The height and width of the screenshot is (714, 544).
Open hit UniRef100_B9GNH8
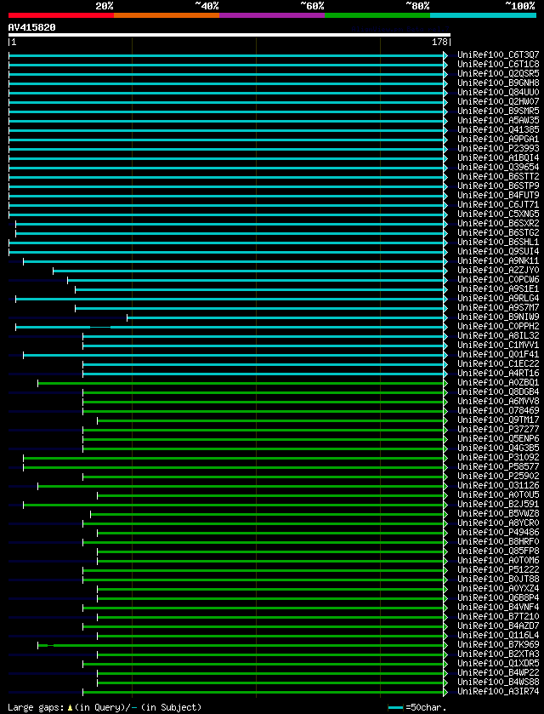498,83
